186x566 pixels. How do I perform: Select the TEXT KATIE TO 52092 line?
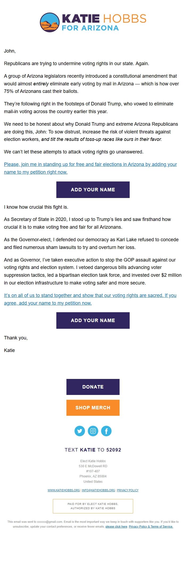[93, 450]
